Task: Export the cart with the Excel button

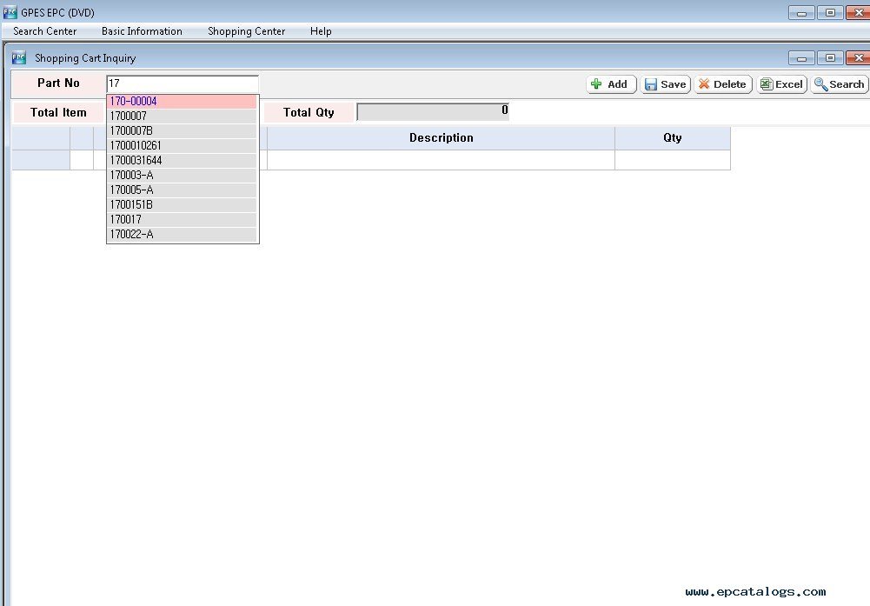Action: [781, 84]
